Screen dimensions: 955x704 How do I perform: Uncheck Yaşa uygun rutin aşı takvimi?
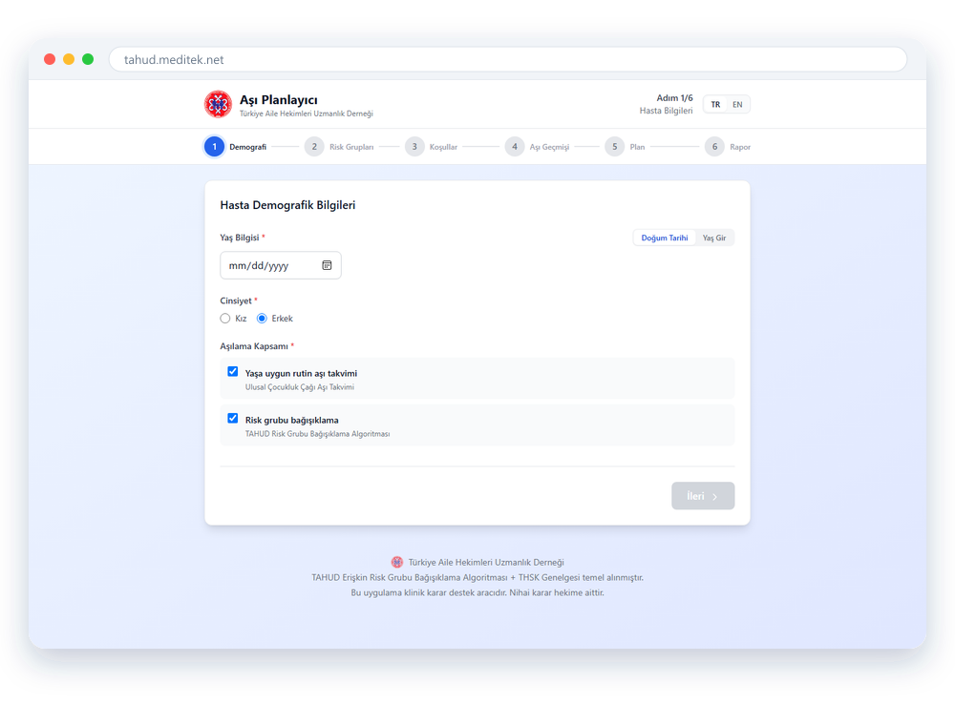point(233,371)
